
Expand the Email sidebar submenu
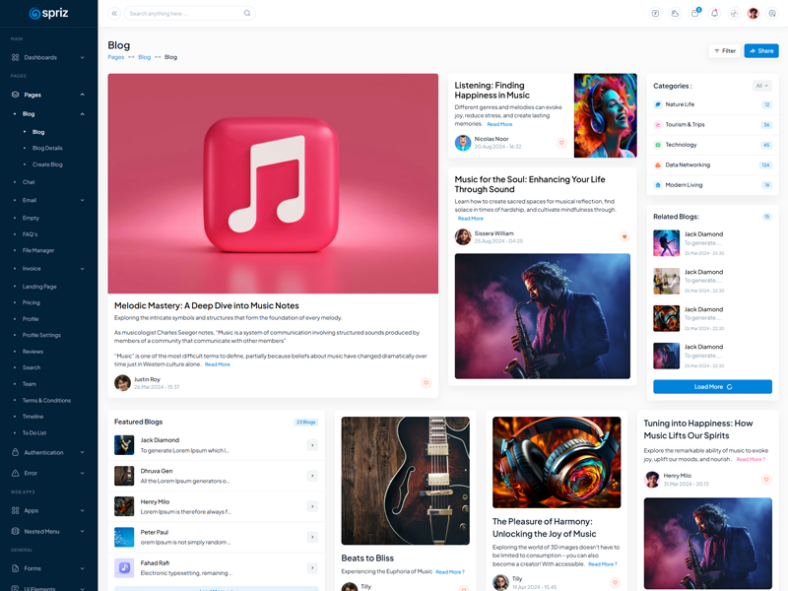coord(48,200)
